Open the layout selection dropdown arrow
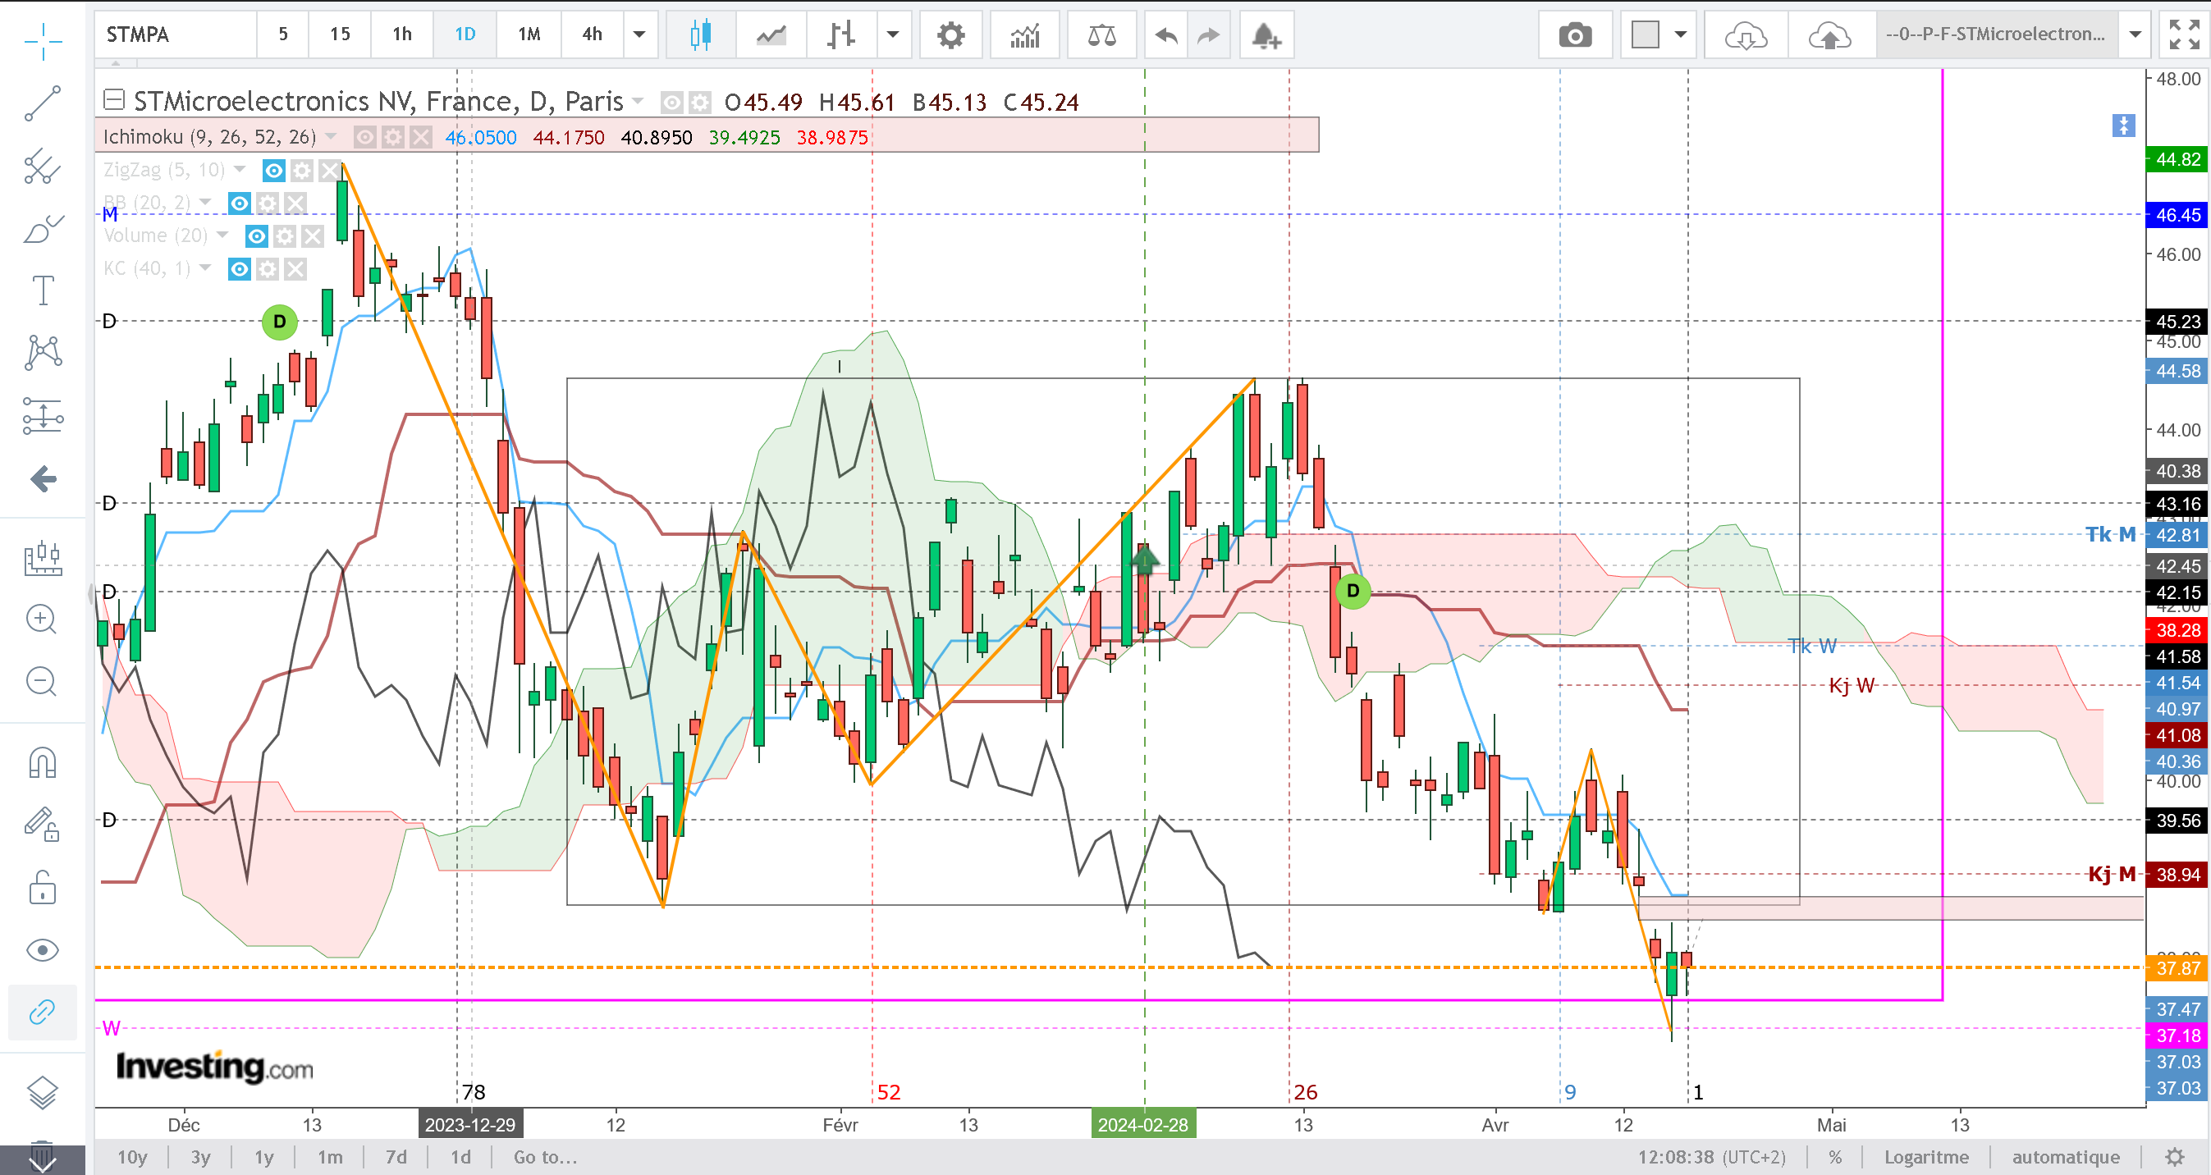 tap(1681, 34)
